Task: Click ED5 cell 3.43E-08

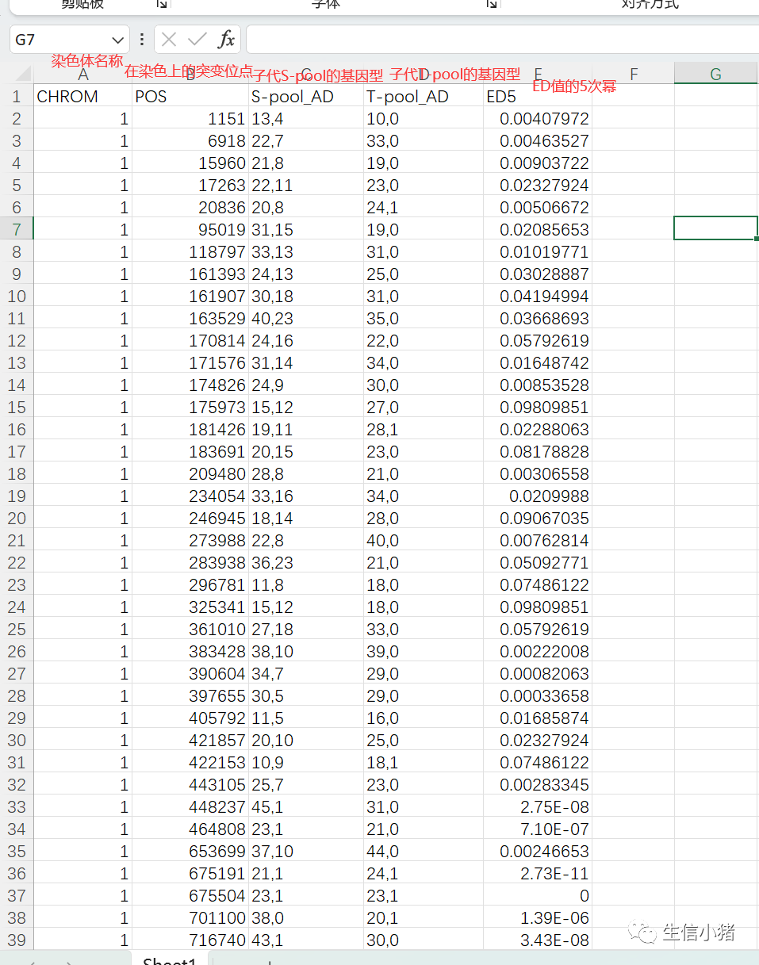Action: click(x=538, y=940)
